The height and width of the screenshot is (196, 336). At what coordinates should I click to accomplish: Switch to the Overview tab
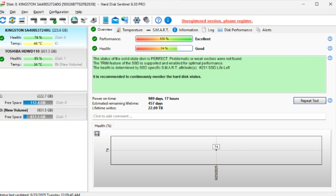pos(102,29)
